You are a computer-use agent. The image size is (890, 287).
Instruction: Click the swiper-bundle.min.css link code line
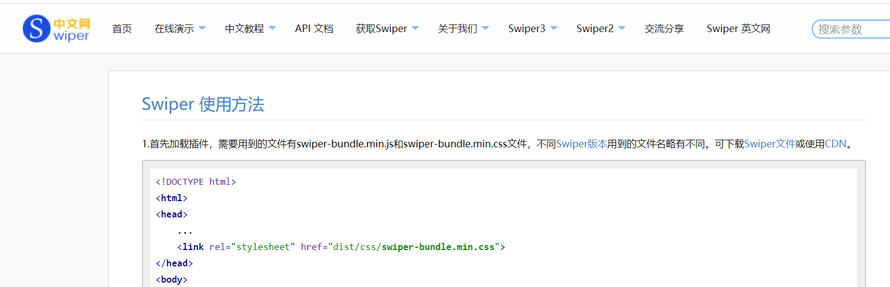pyautogui.click(x=341, y=247)
